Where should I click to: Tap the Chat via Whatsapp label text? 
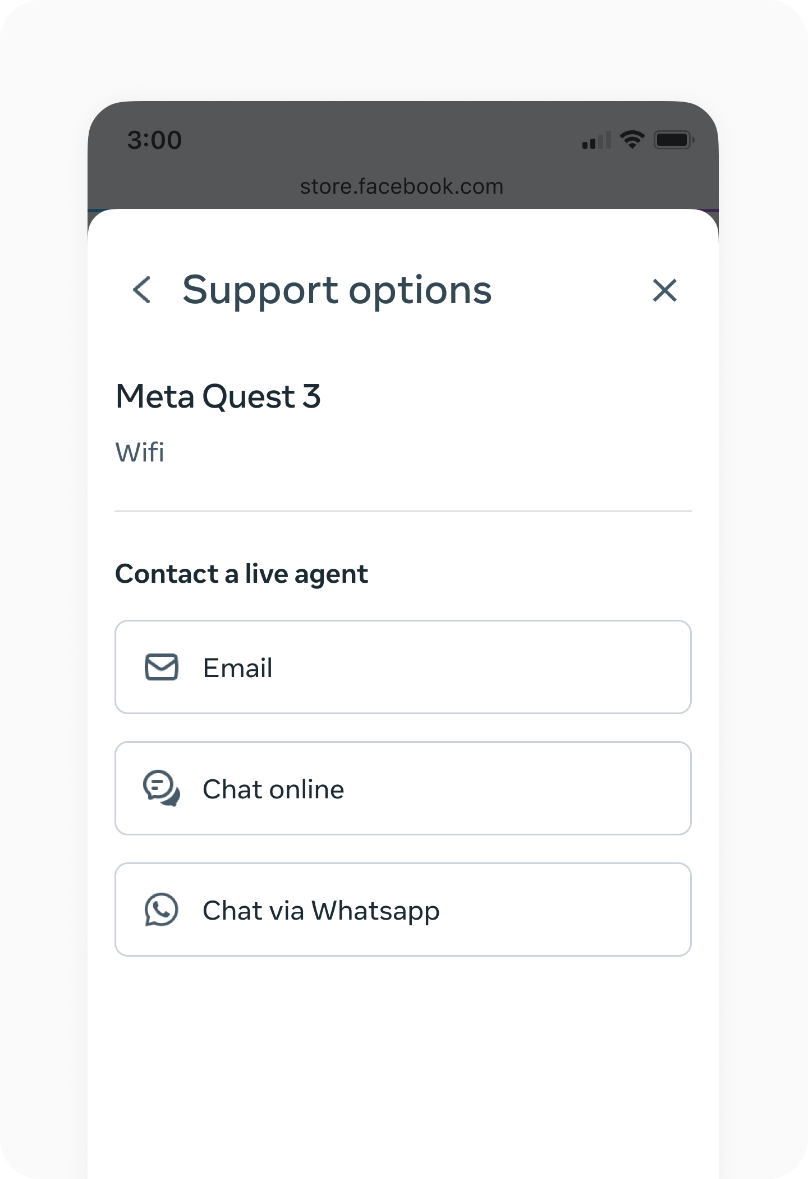pos(321,910)
